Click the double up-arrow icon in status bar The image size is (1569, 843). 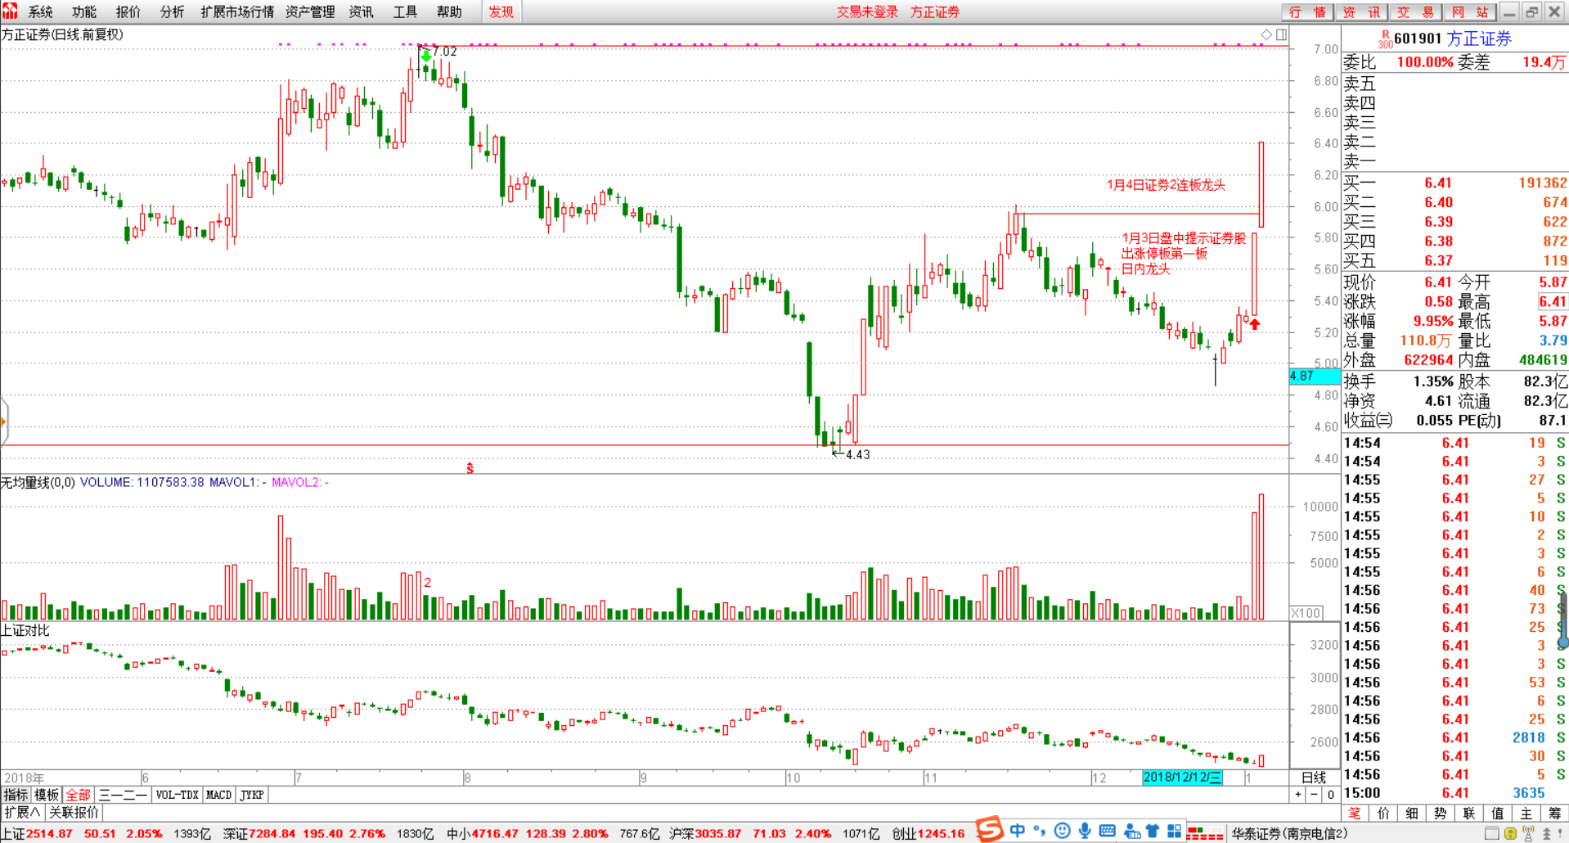click(x=1547, y=833)
